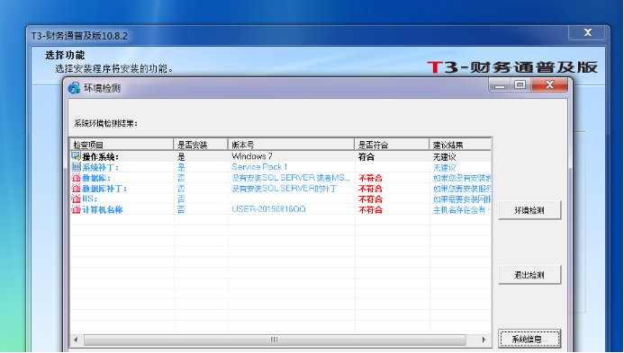This screenshot has width=624, height=353.
Task: Click the Service Pack 1 cell
Action: [x=259, y=167]
